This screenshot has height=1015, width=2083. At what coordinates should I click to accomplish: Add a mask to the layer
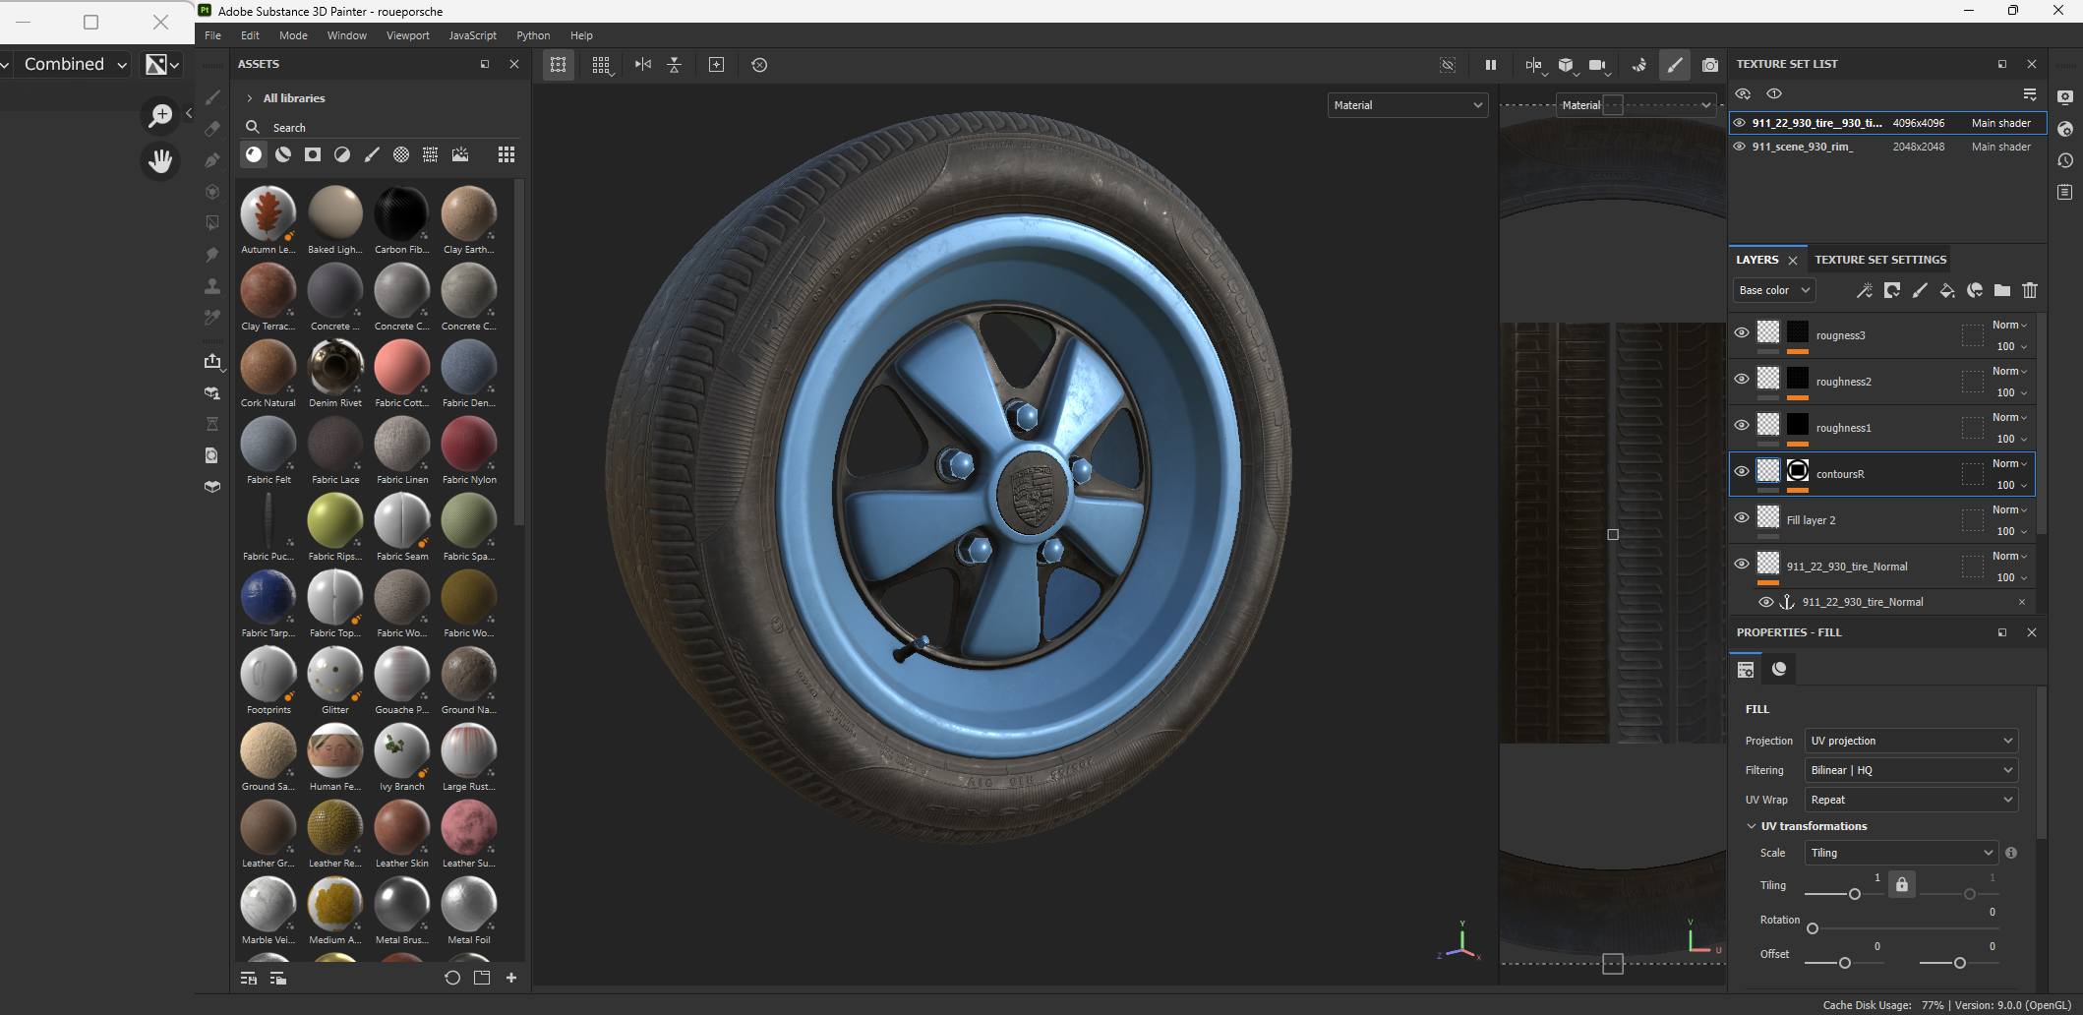[x=1892, y=290]
